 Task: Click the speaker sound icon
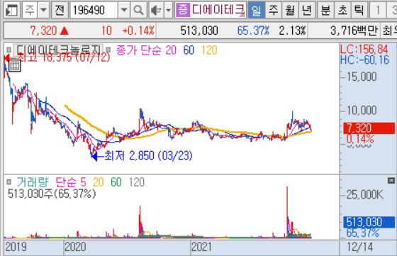(156, 11)
